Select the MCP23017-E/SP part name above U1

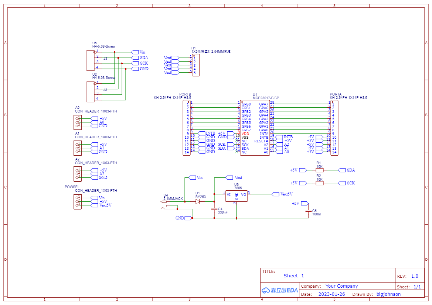(x=266, y=98)
